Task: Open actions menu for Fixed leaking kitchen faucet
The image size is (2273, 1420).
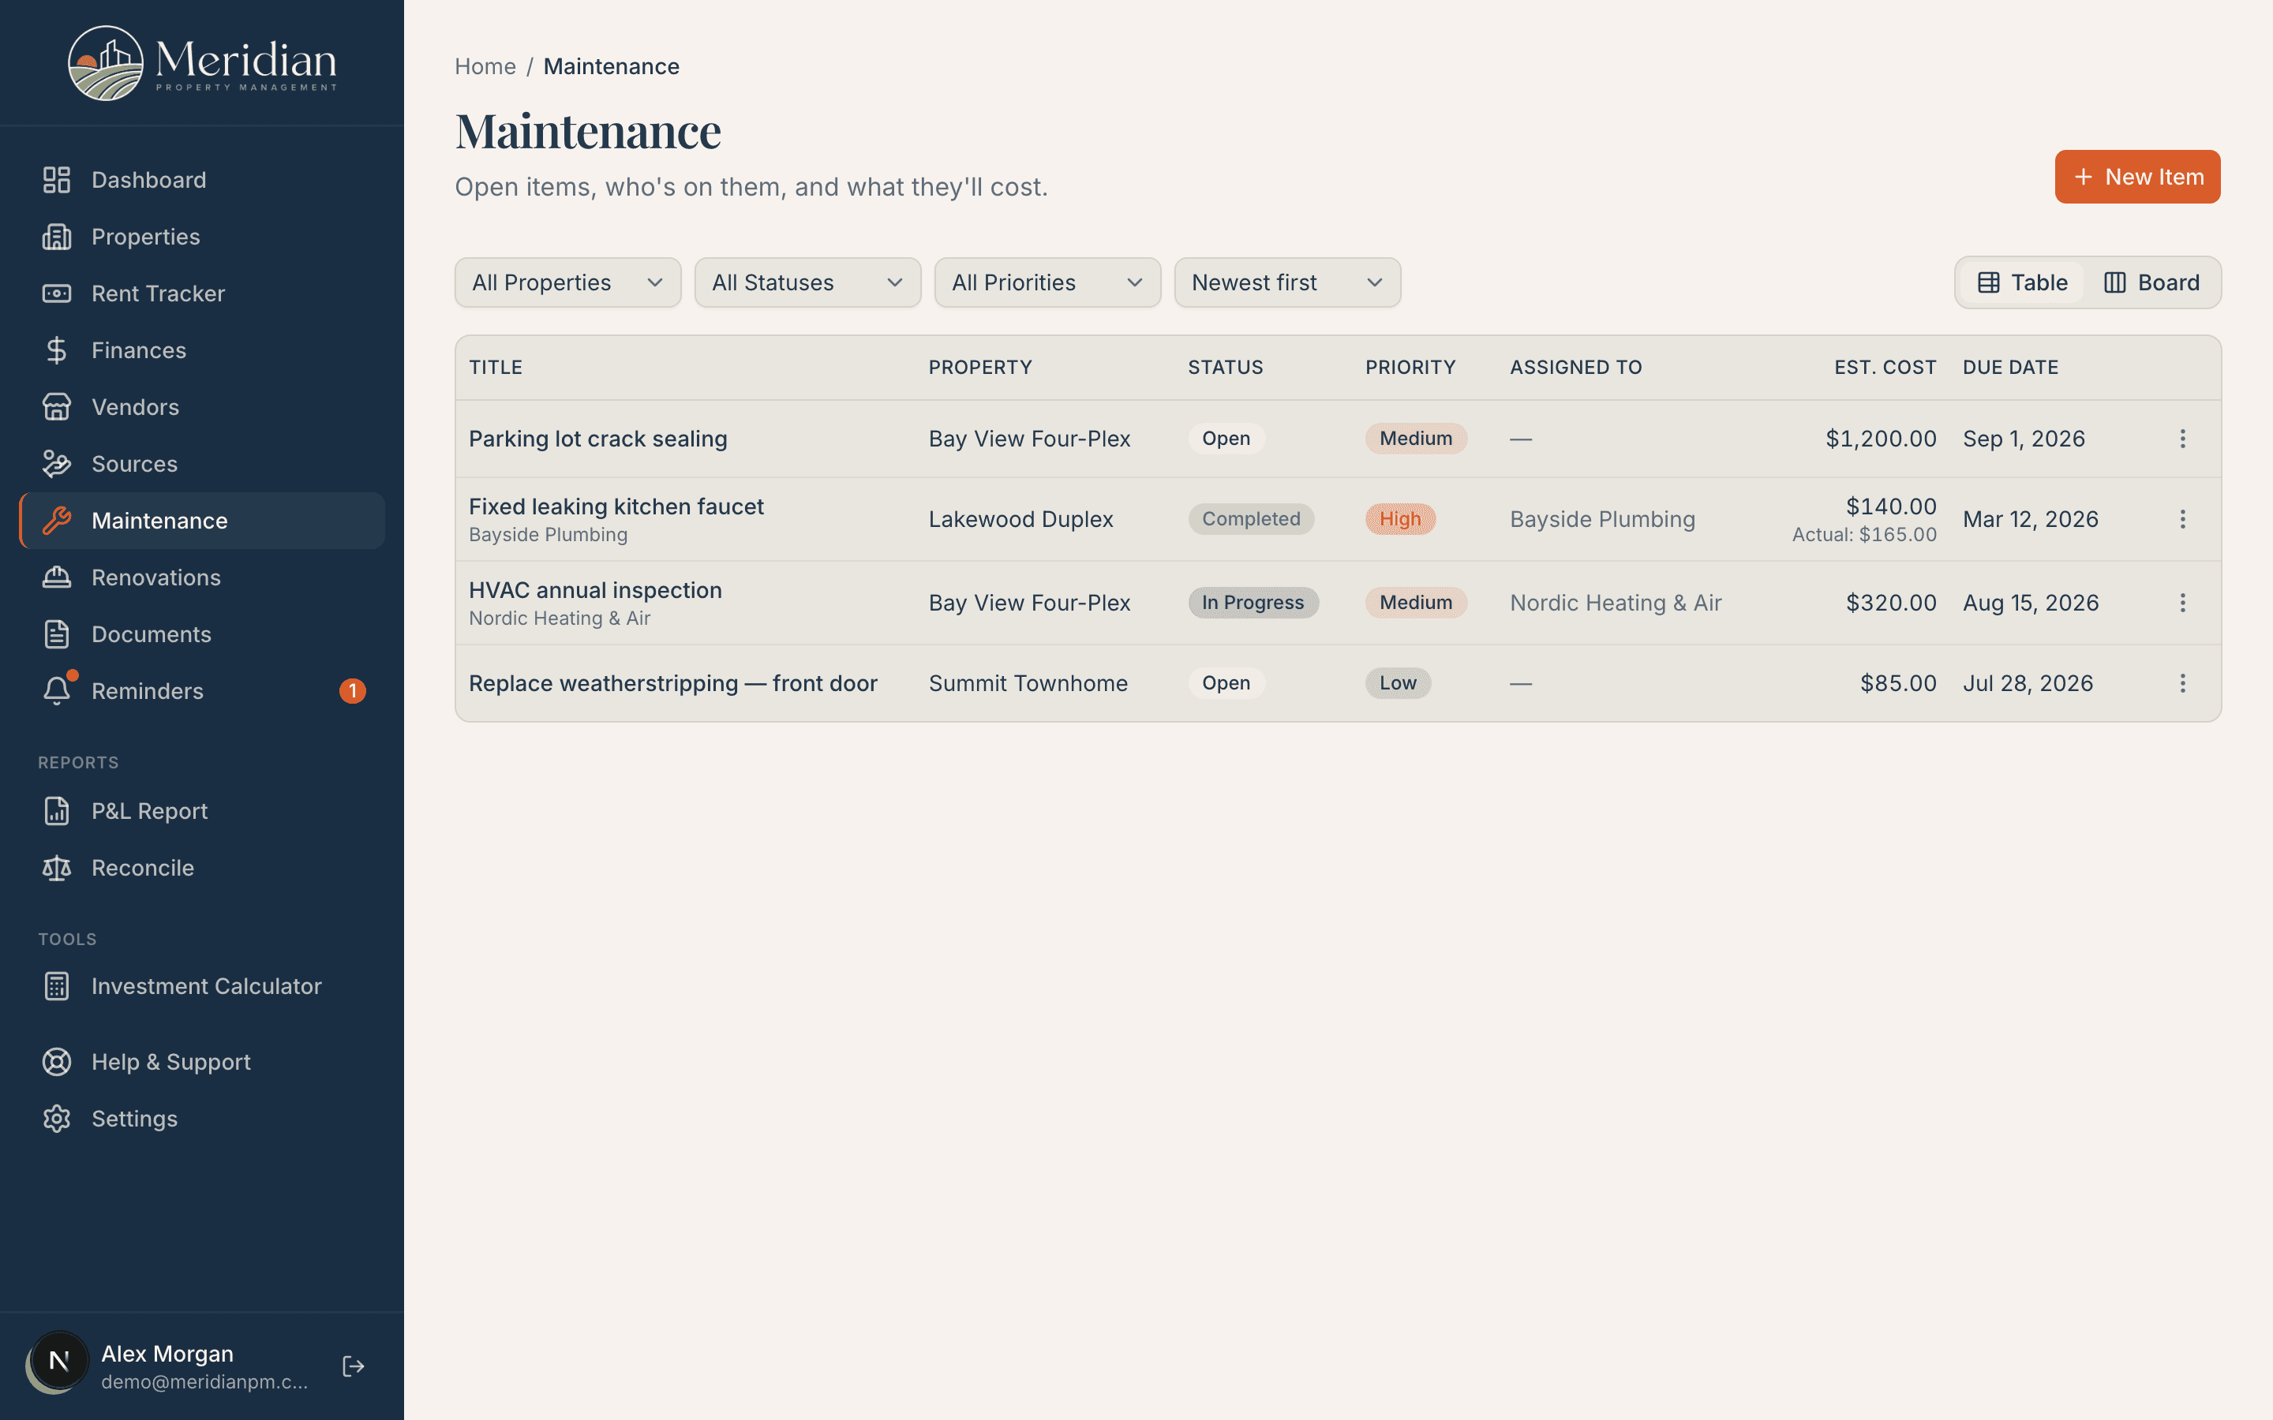Action: (x=2182, y=519)
